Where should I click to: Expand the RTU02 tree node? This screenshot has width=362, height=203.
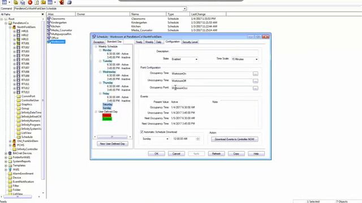15,47
